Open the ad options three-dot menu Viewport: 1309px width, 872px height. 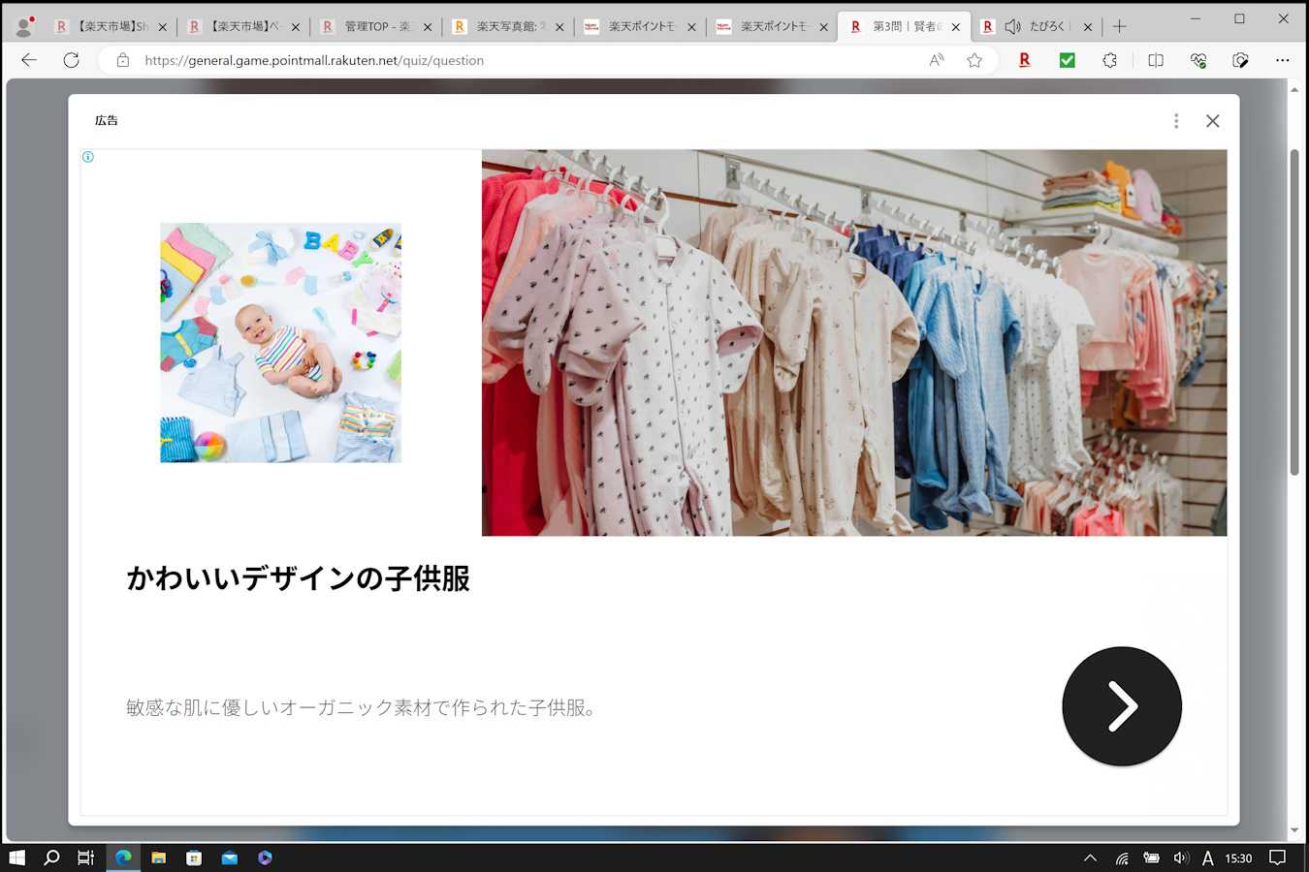(1176, 121)
